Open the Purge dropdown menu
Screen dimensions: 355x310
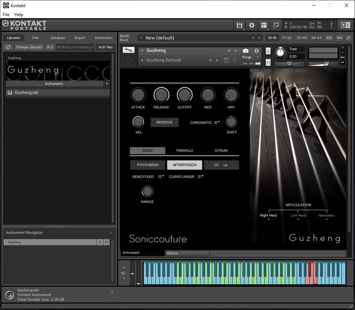click(x=251, y=57)
